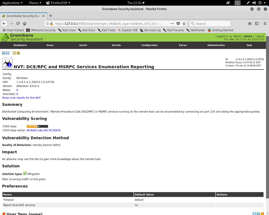Click the system volume icon
269x215 pixels.
tap(254, 3)
